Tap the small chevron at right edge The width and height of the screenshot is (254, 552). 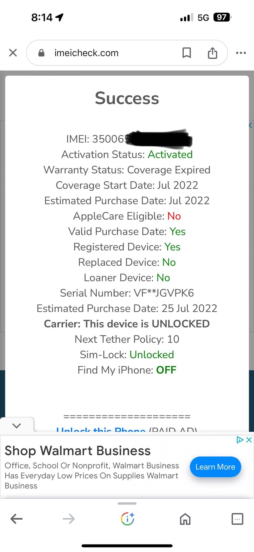click(x=250, y=125)
